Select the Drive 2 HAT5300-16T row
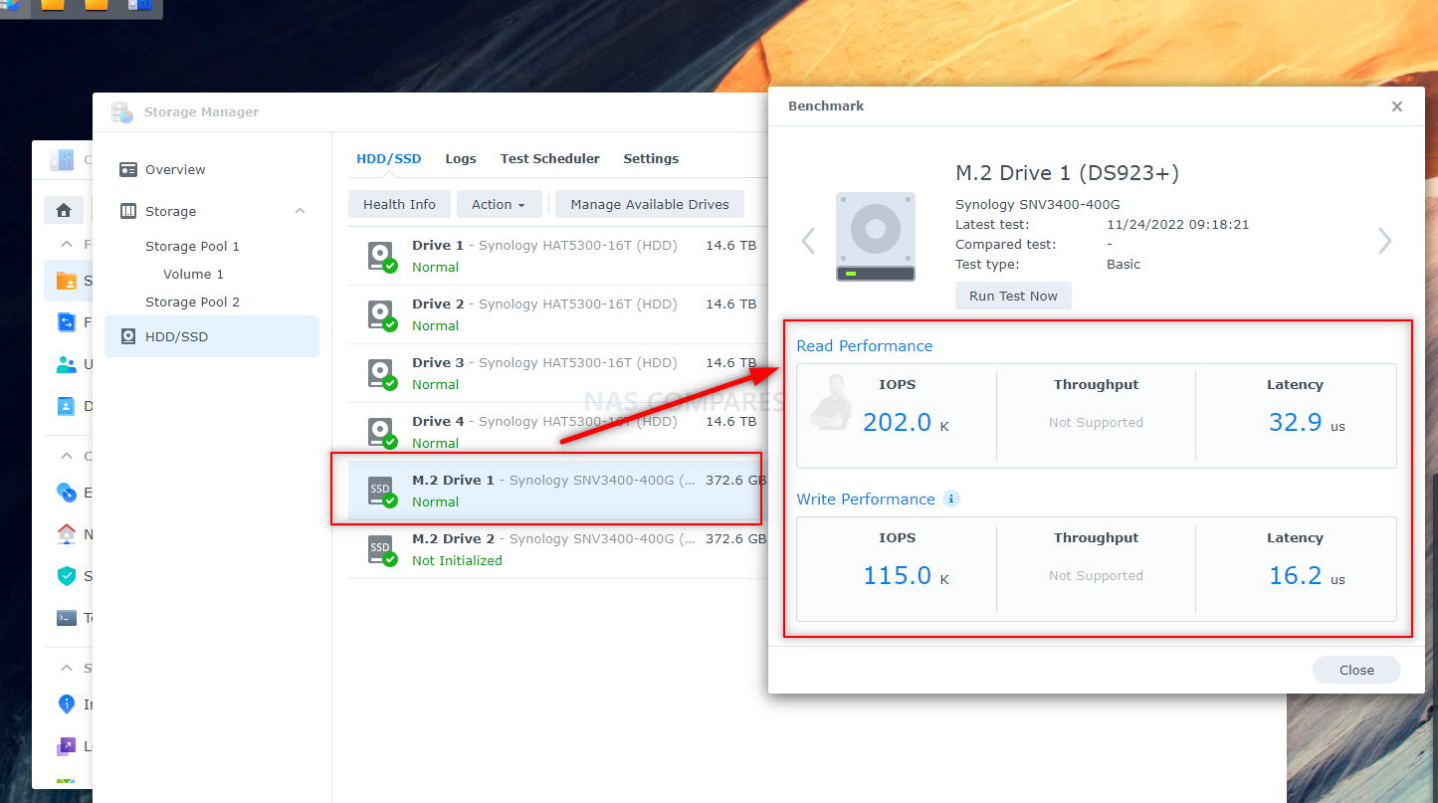 pos(557,315)
